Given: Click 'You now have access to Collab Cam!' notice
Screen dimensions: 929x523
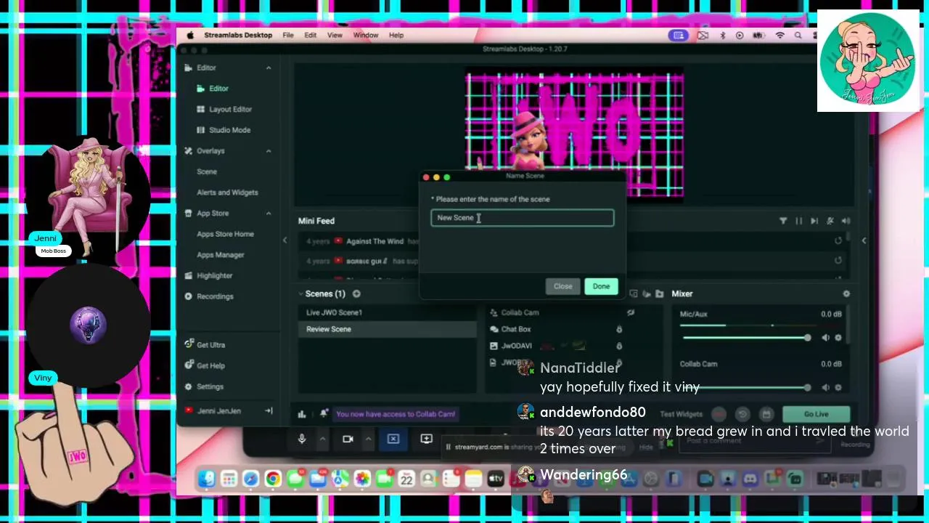Looking at the screenshot, I should (x=396, y=414).
